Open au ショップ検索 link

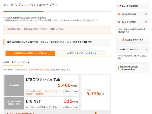132,22
